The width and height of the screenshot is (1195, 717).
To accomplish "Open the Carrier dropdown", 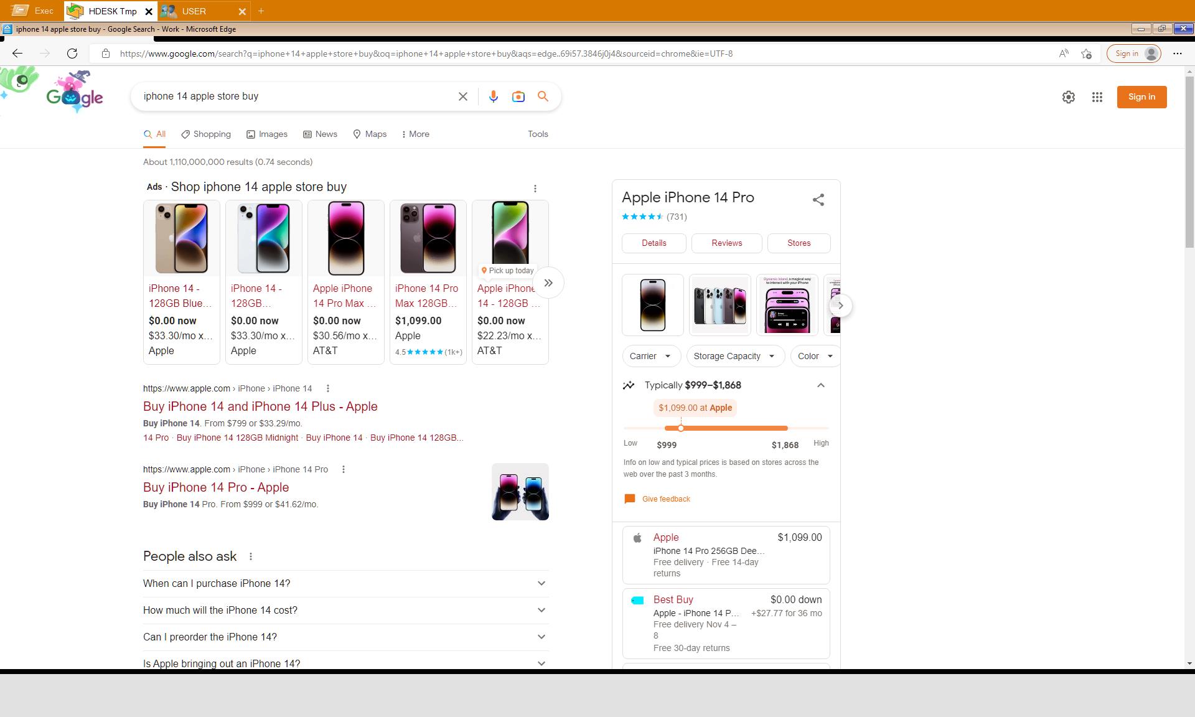I will click(651, 356).
